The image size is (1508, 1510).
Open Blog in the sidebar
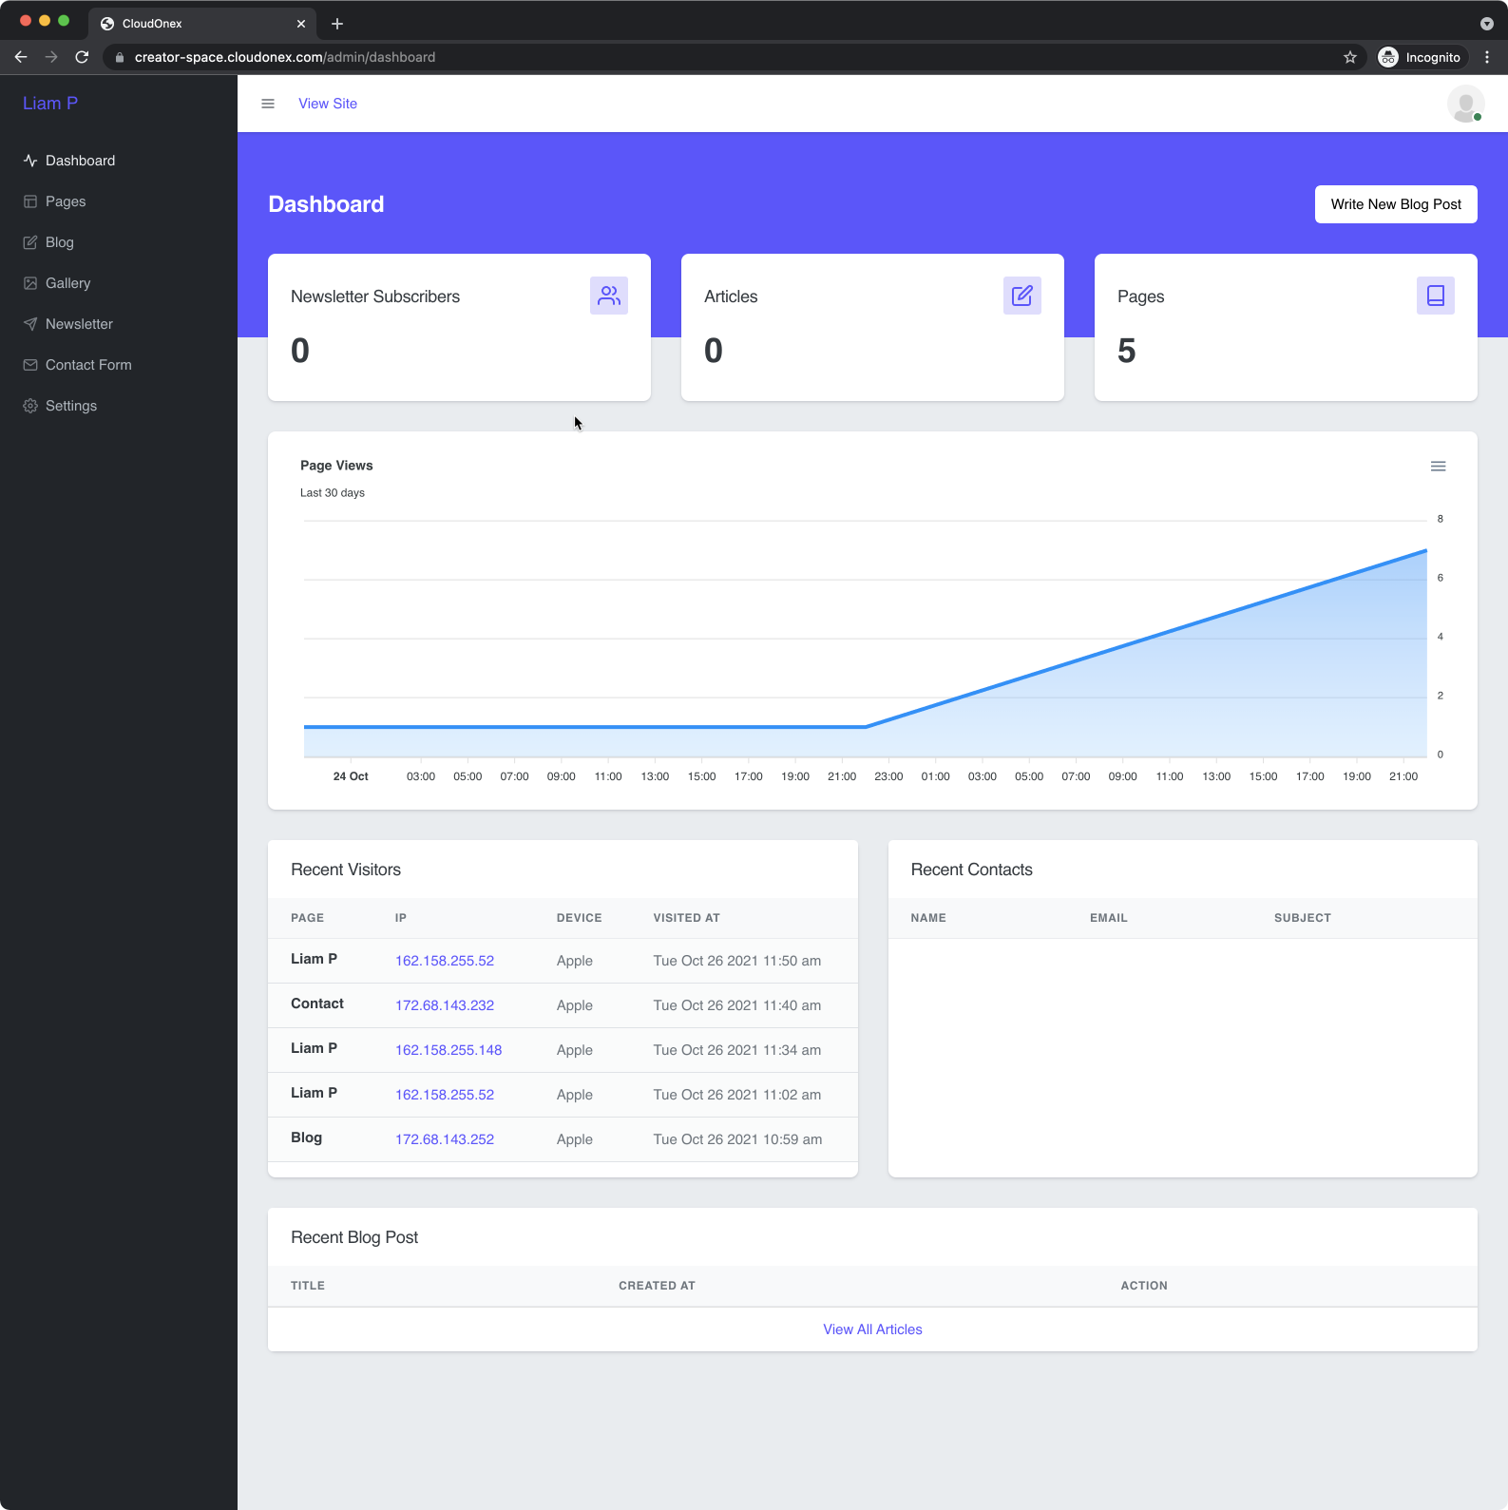60,242
